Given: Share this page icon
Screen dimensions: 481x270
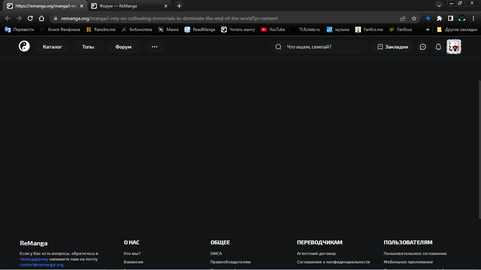Looking at the screenshot, I should 403,18.
